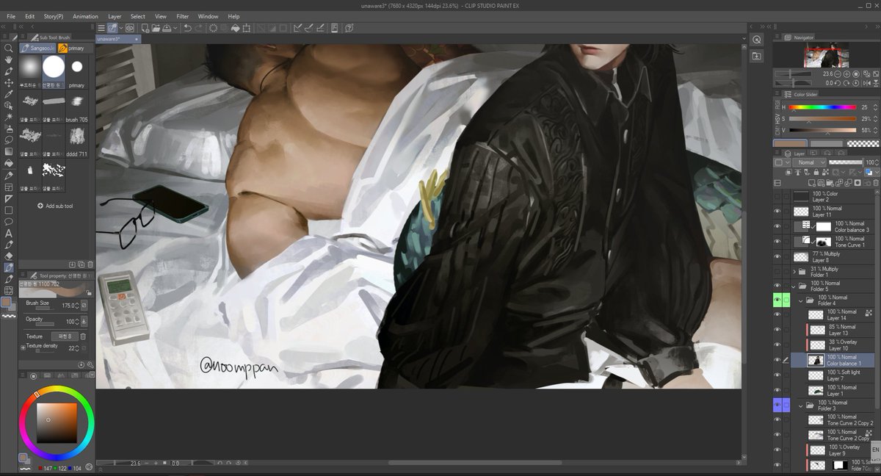Hide Layer 8 Multiply eye icon

click(x=777, y=257)
